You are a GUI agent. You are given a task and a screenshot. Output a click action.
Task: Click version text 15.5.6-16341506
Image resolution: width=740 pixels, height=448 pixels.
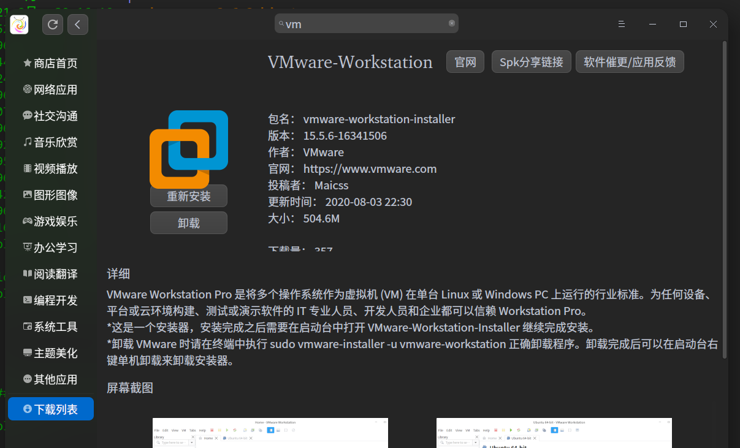345,135
